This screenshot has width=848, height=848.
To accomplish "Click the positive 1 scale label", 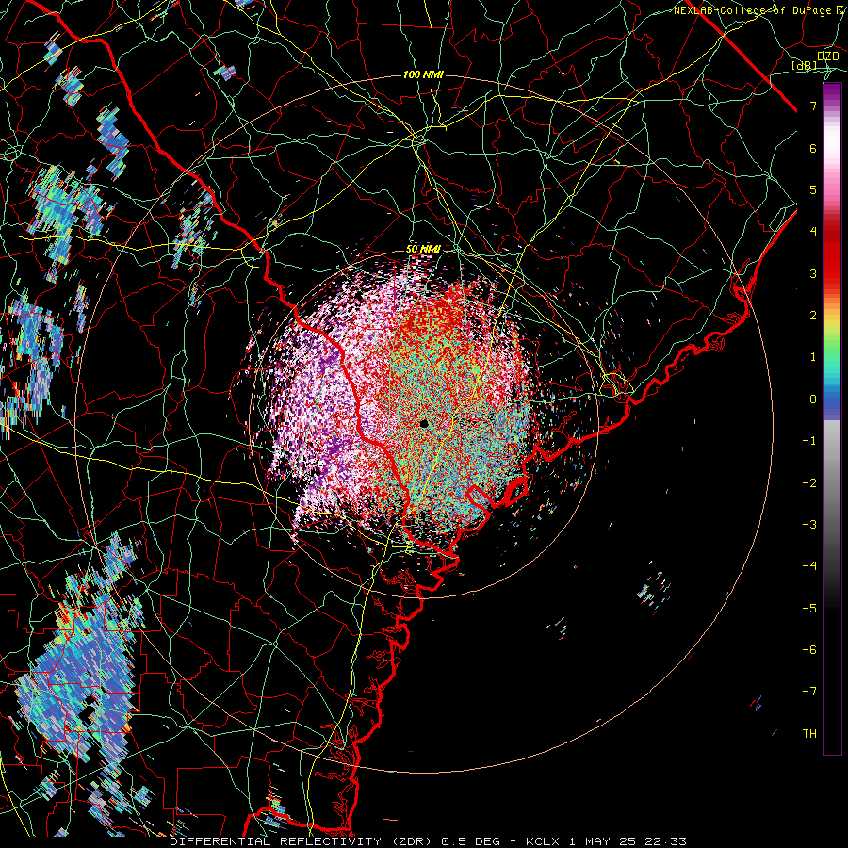I will (813, 357).
